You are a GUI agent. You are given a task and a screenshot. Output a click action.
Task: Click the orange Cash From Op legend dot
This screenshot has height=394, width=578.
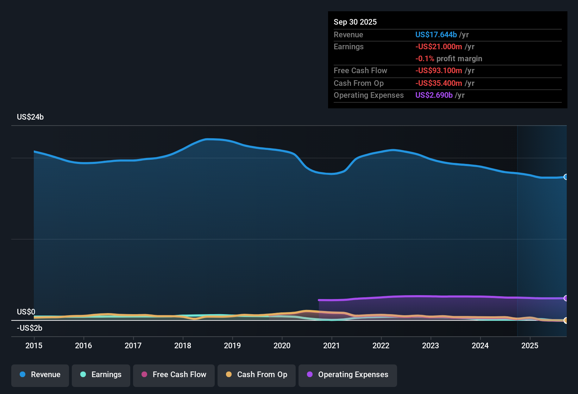point(229,375)
